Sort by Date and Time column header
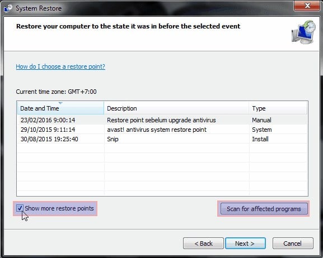 (x=60, y=108)
